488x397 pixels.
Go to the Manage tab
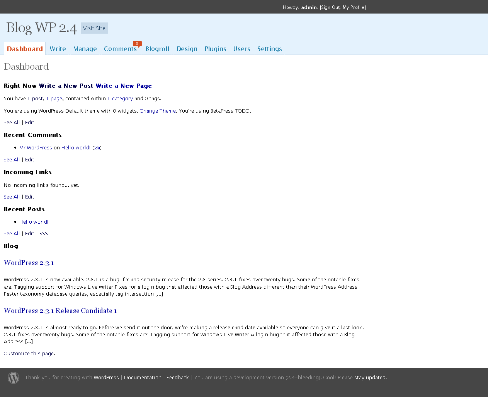tap(85, 49)
